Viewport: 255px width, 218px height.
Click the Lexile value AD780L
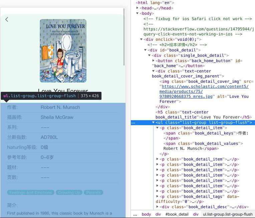tap(49, 137)
